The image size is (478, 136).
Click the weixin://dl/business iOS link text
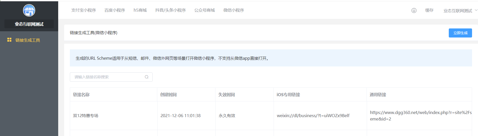pos(313,116)
